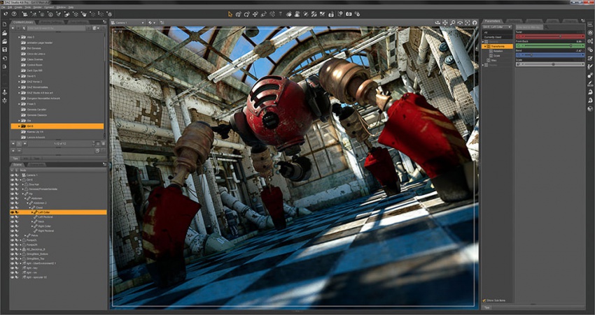Screen dimensions: 595x315
Task: Click the green Front-Back slider
Action: pyautogui.click(x=550, y=46)
